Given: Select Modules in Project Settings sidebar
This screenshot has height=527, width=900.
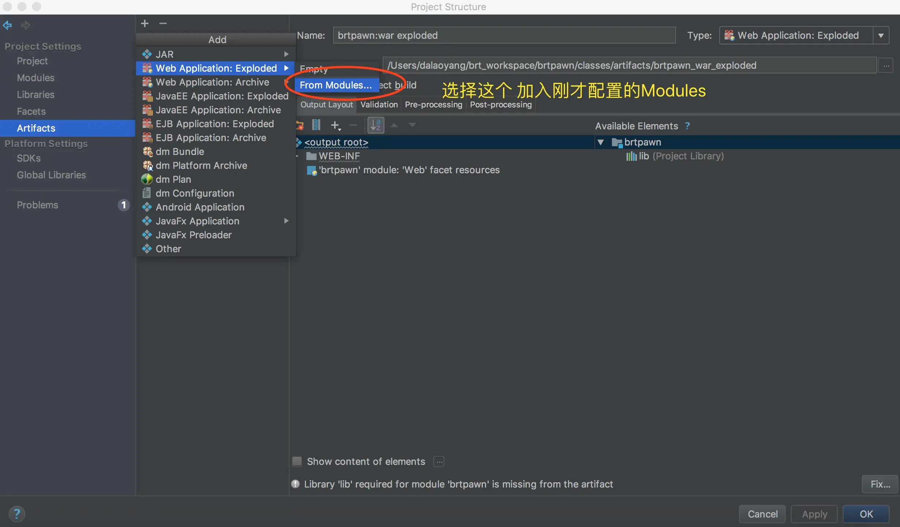Looking at the screenshot, I should click(35, 78).
